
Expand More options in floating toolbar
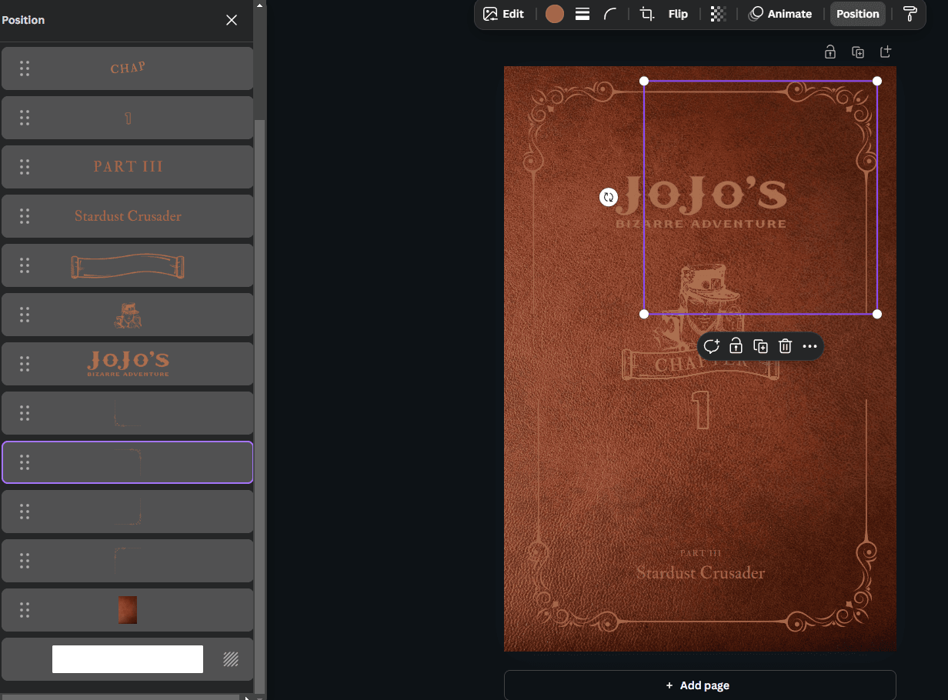tap(809, 346)
